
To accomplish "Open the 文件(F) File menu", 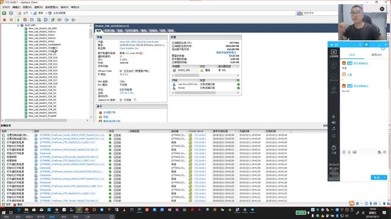I will pyautogui.click(x=6, y=7).
